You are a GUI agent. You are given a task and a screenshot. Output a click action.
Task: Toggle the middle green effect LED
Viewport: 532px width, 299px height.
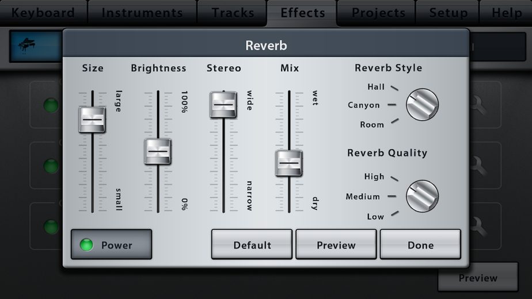[51, 166]
